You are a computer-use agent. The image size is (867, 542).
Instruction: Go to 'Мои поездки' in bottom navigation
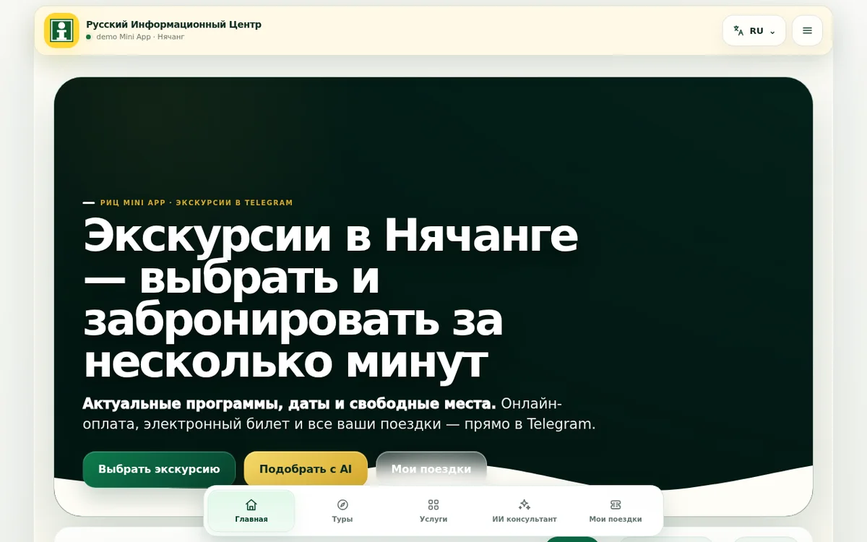[616, 511]
